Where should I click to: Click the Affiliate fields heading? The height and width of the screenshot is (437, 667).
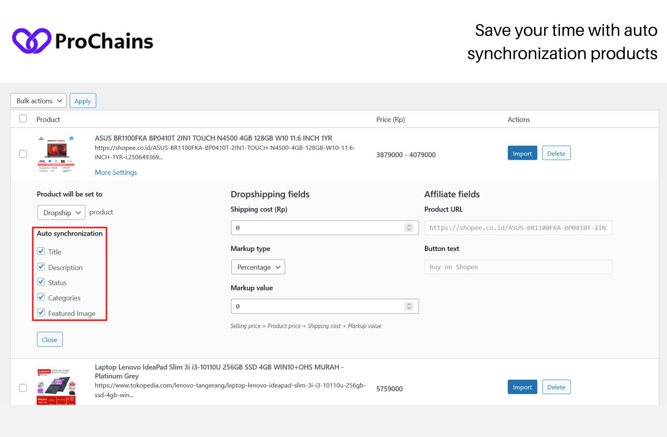[452, 194]
